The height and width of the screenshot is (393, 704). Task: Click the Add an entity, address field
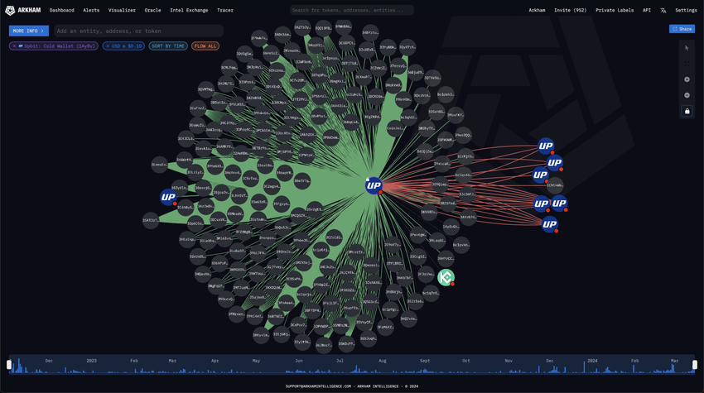139,31
